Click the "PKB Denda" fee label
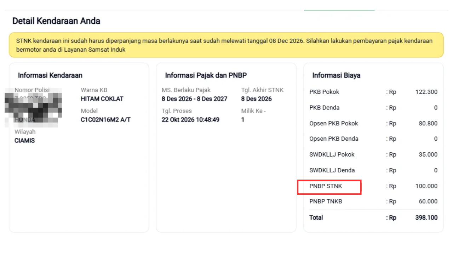The width and height of the screenshot is (453, 255). pyautogui.click(x=324, y=108)
